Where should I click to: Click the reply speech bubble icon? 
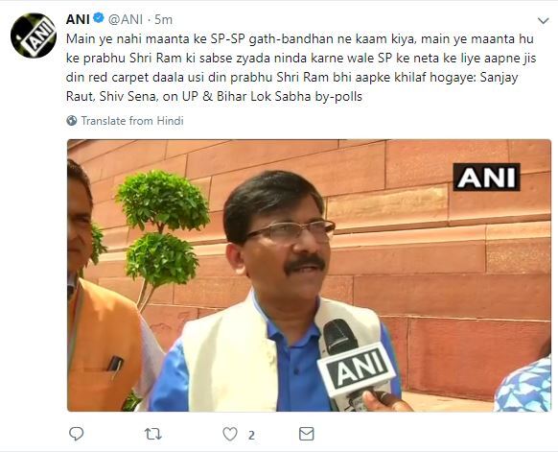coord(76,434)
